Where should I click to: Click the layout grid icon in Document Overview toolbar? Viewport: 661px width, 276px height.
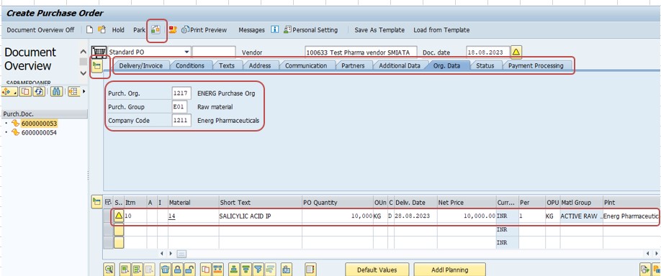click(x=73, y=91)
